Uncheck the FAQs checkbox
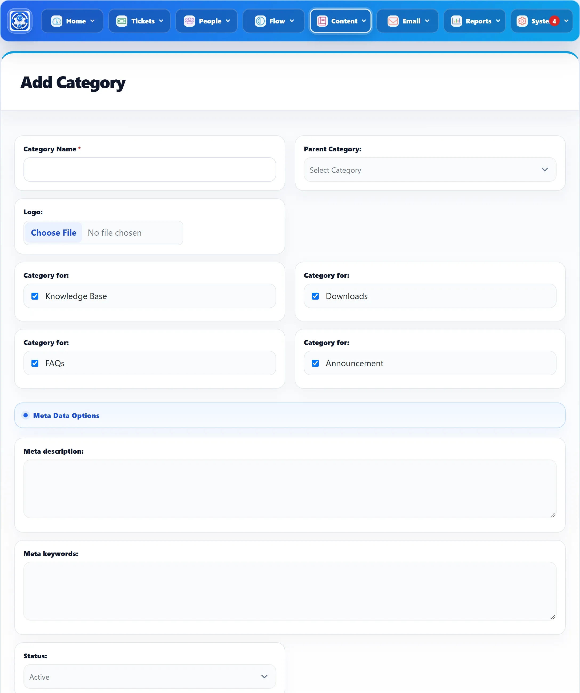The width and height of the screenshot is (580, 693). coord(35,363)
